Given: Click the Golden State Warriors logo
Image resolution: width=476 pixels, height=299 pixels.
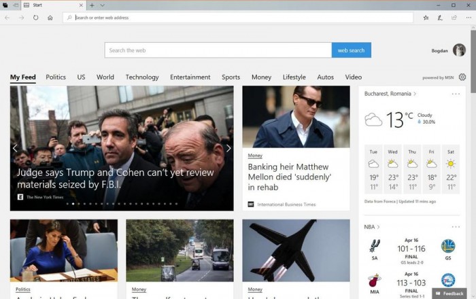Looking at the screenshot, I should (448, 246).
